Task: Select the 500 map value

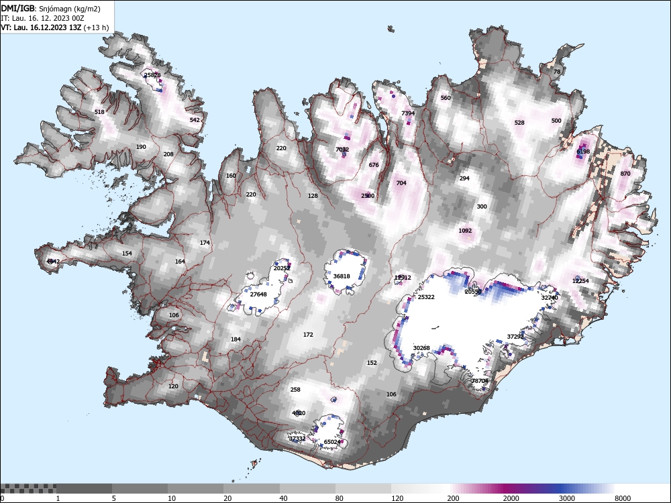Action: coord(556,121)
